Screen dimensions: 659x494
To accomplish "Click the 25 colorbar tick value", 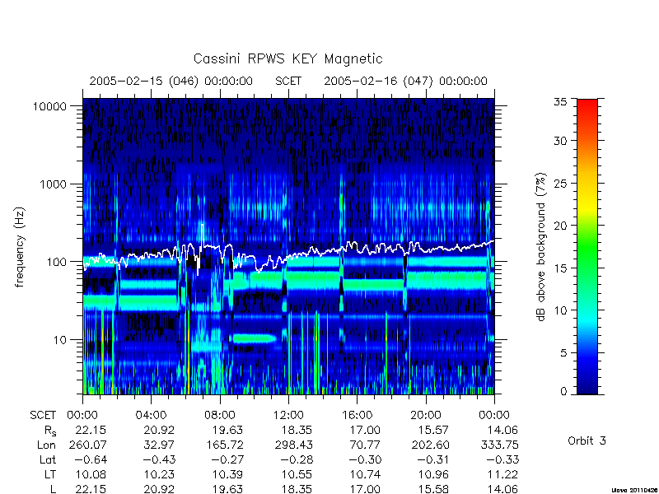I will [x=560, y=184].
